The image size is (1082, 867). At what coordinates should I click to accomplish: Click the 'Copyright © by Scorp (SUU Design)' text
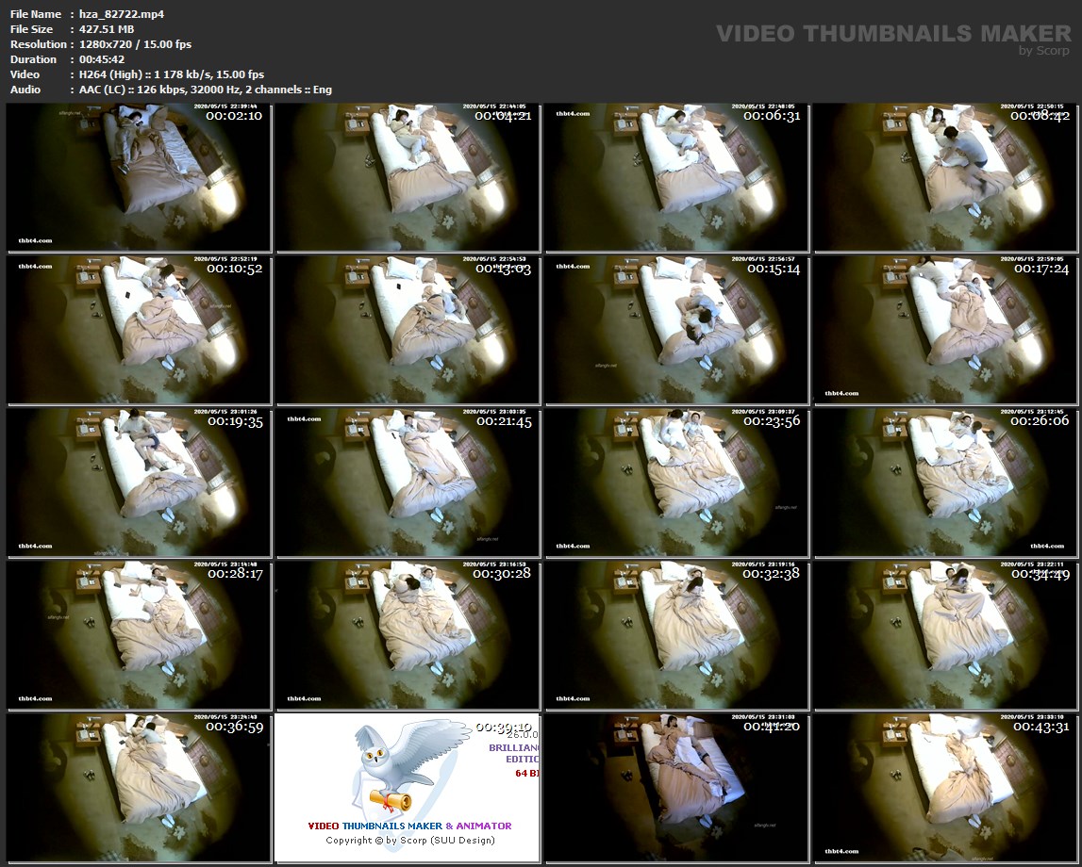pos(410,840)
